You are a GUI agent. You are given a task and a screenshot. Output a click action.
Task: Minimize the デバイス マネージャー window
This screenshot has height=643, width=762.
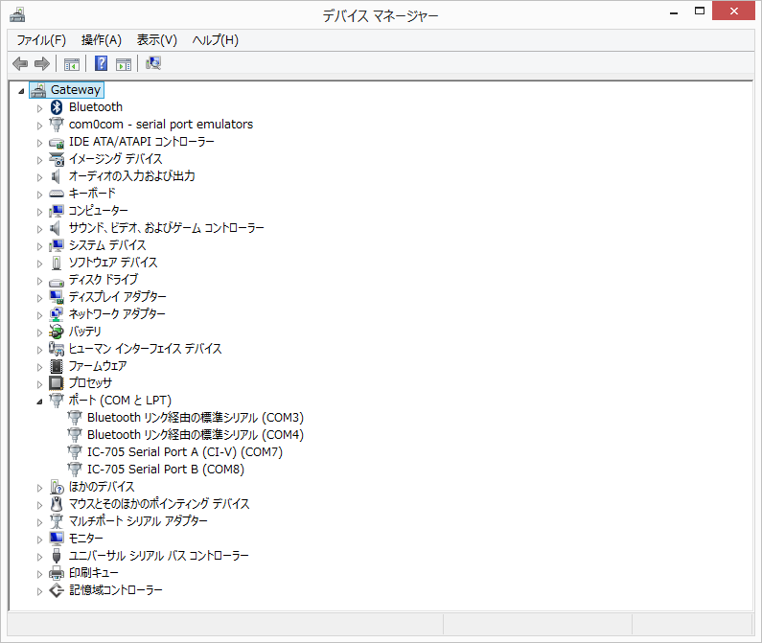(674, 11)
